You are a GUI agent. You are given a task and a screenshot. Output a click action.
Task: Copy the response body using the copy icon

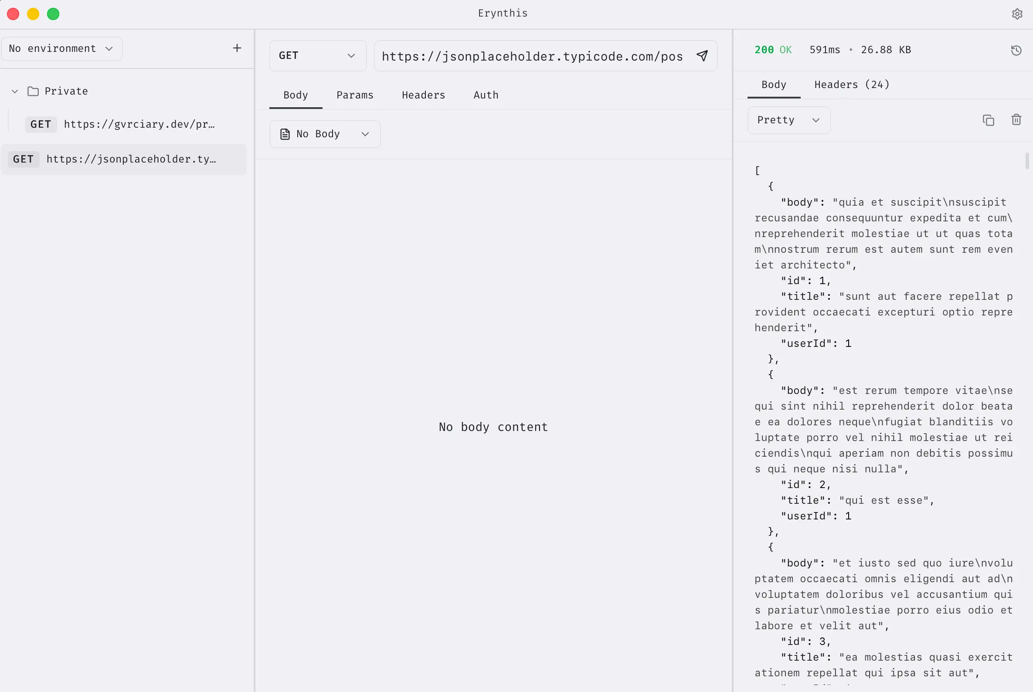pyautogui.click(x=989, y=119)
